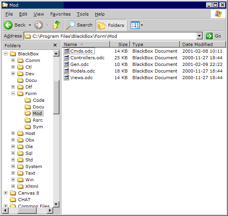The image size is (228, 216).
Task: Open the Views icon menu
Action: click(137, 25)
